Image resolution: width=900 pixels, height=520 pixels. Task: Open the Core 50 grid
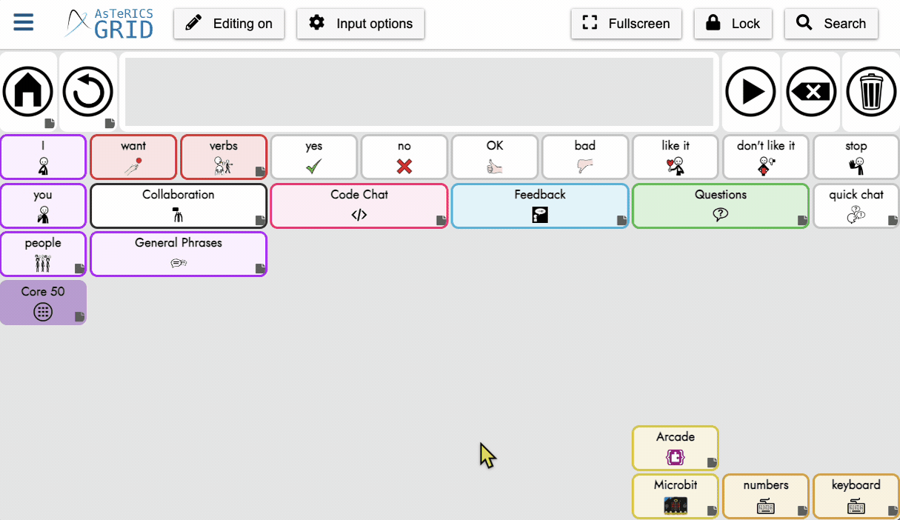point(43,302)
